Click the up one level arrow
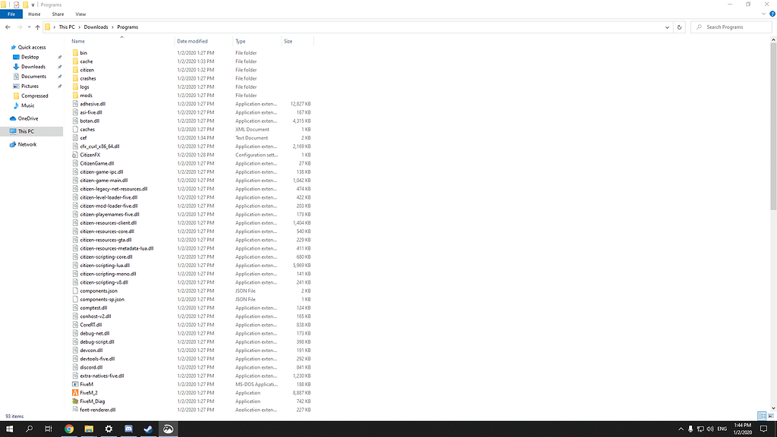The image size is (777, 437). (x=38, y=27)
